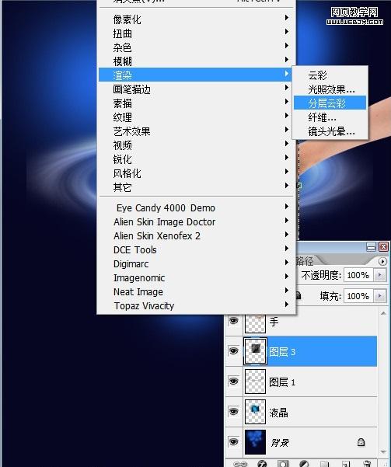Hide the 图层 1 layer via eye icon
The width and height of the screenshot is (391, 467).
pyautogui.click(x=234, y=382)
